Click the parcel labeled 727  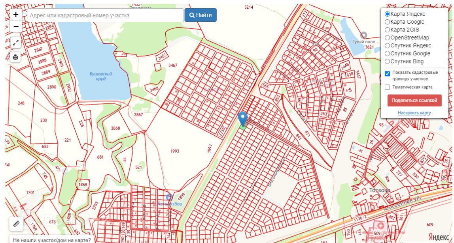(399, 173)
